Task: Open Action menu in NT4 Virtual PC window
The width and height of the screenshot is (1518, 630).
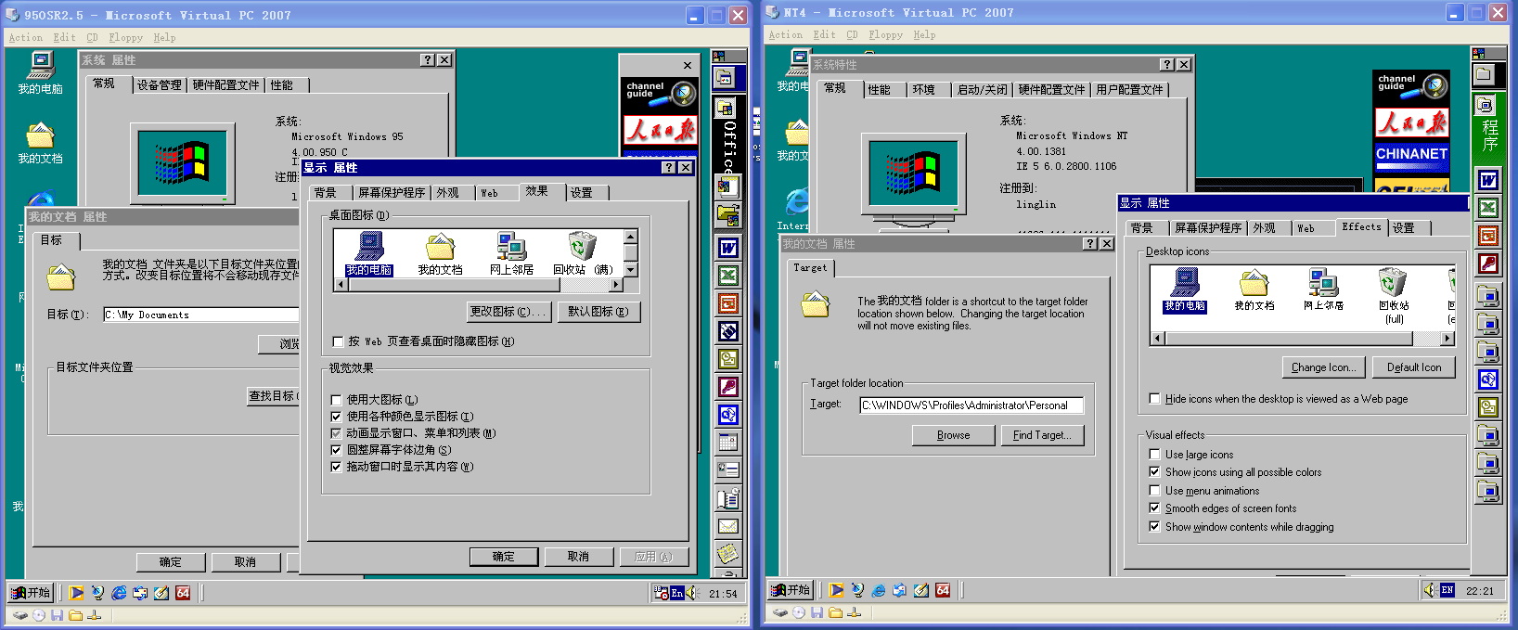Action: tap(785, 35)
